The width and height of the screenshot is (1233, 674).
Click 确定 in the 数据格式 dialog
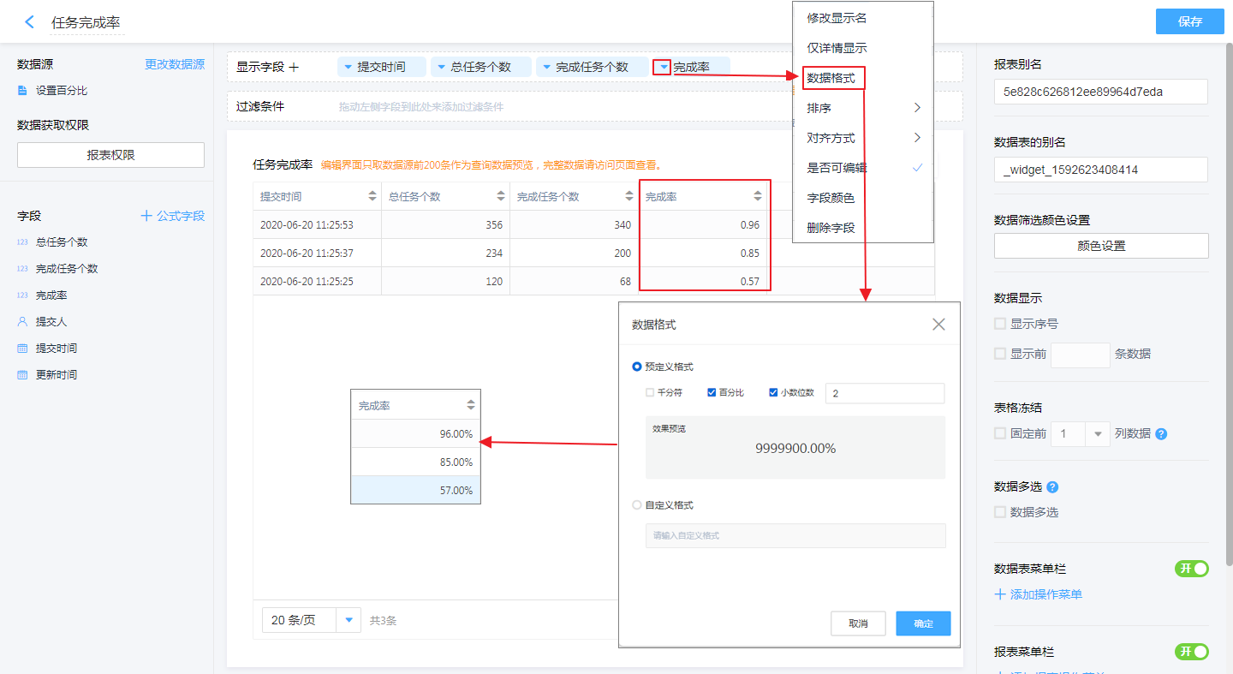coord(924,623)
